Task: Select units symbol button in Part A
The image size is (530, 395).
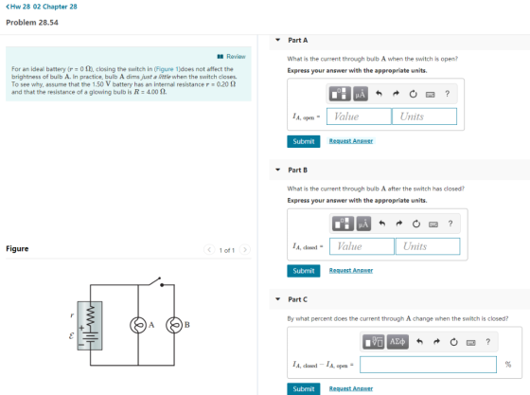Action: 361,94
